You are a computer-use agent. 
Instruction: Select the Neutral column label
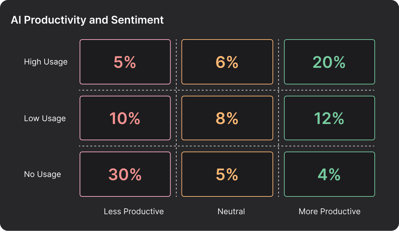pyautogui.click(x=231, y=211)
